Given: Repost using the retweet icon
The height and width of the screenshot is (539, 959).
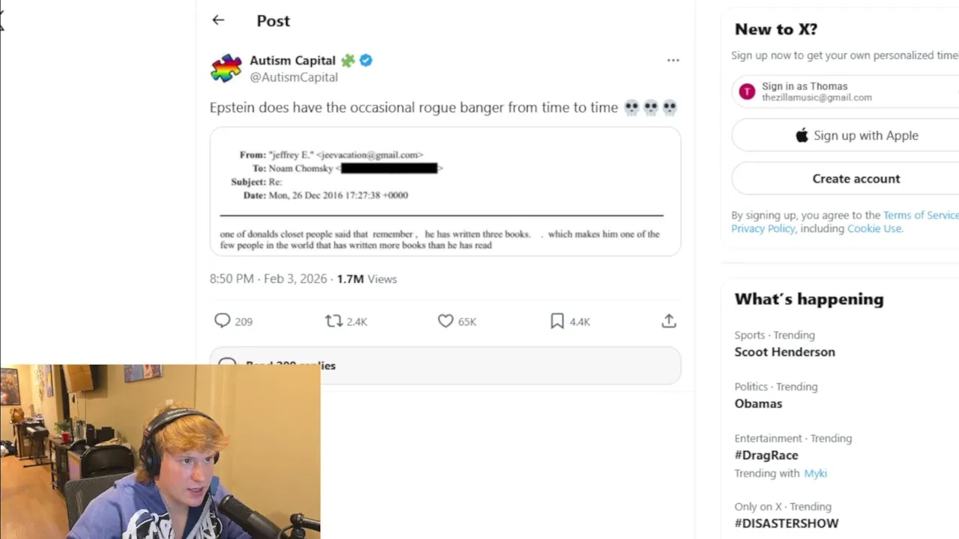Looking at the screenshot, I should [333, 321].
